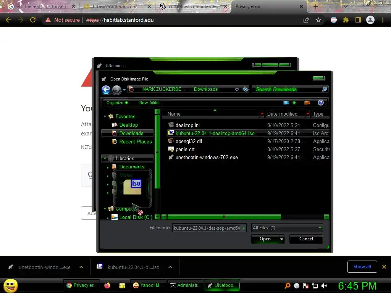Open Chrome extensions puzzle icon
The height and width of the screenshot is (293, 391).
pos(346,20)
